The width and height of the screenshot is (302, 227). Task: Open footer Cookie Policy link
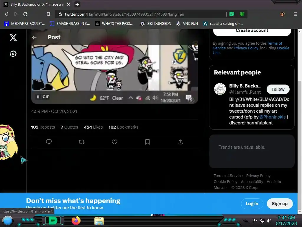225,182
